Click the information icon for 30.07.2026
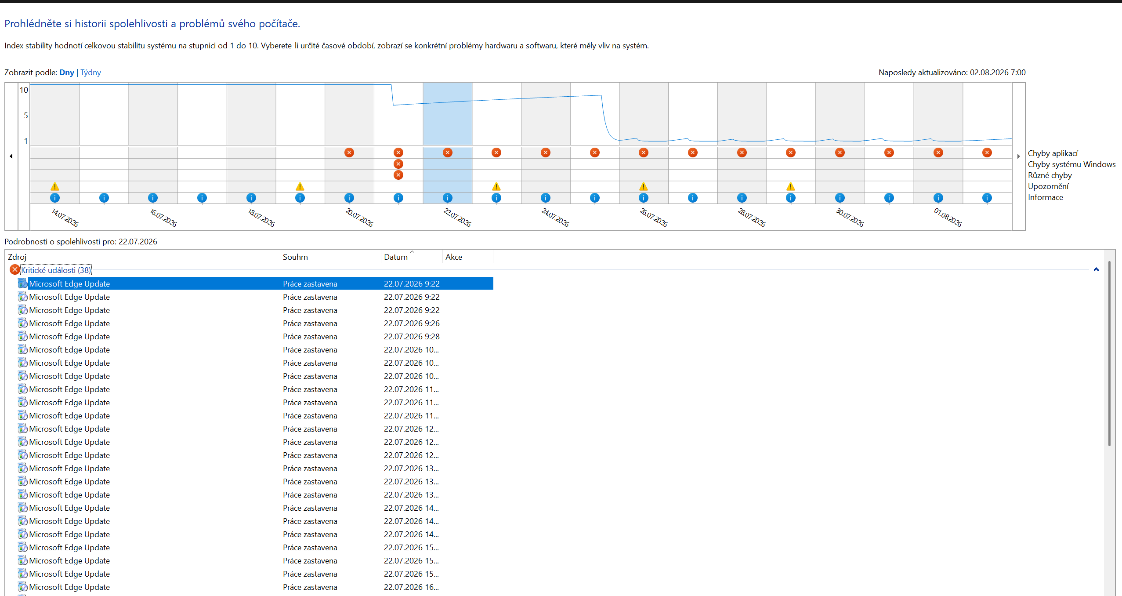The width and height of the screenshot is (1122, 596). point(840,198)
